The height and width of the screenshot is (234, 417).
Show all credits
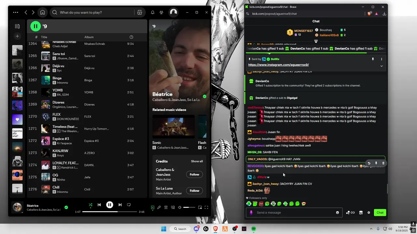click(197, 161)
